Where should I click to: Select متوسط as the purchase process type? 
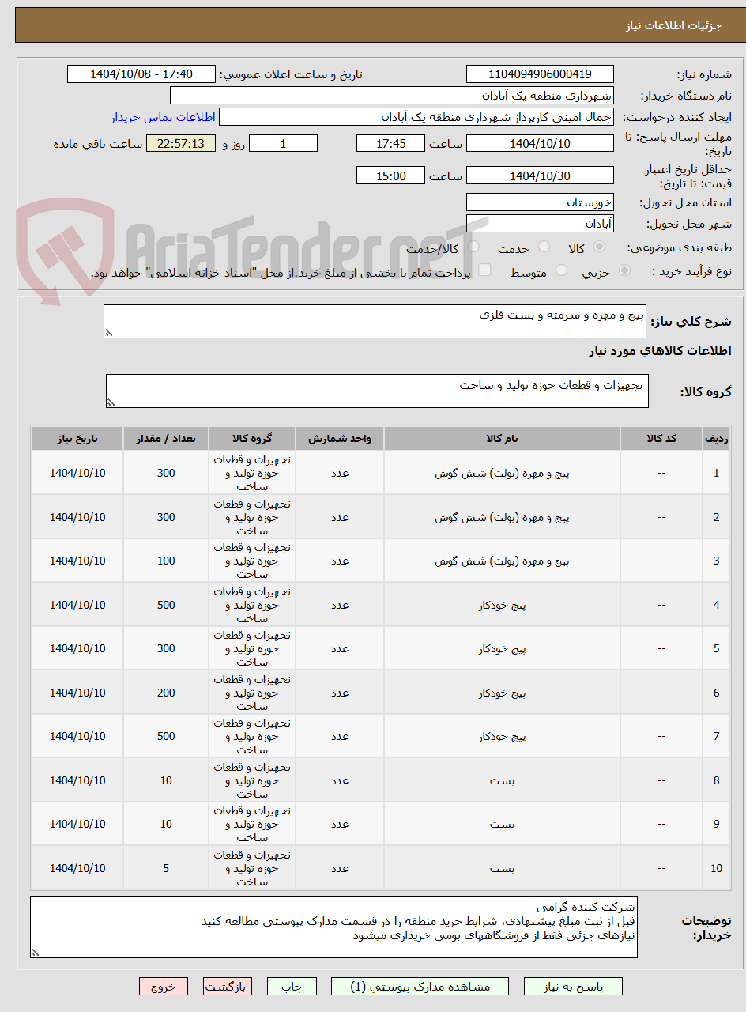point(561,269)
